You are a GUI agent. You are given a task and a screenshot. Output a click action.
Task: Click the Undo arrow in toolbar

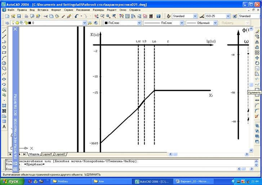[77, 16]
